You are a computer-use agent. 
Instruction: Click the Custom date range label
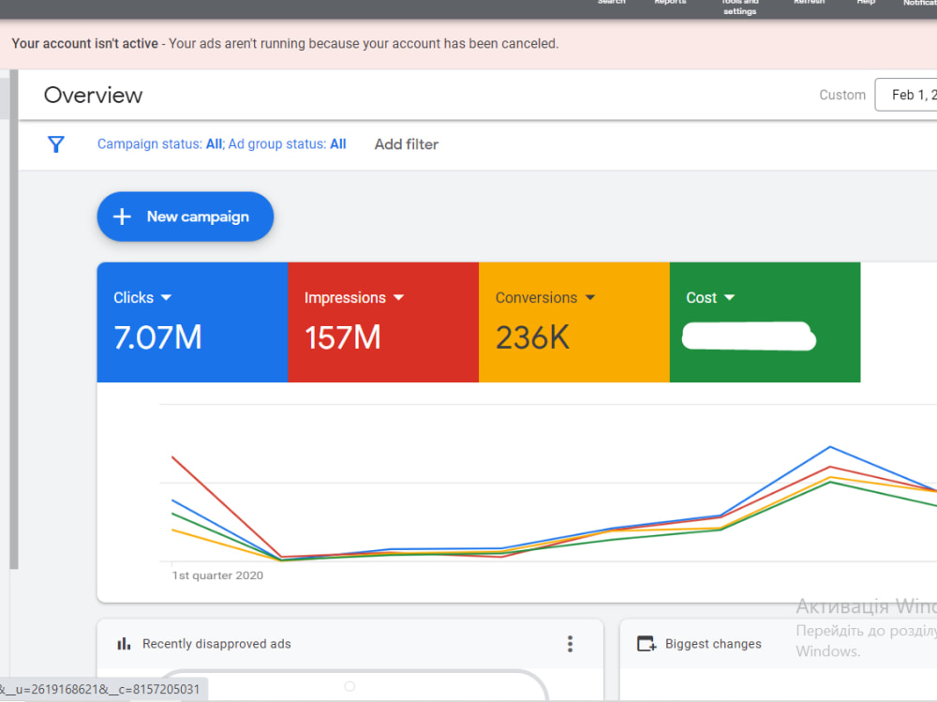[842, 95]
